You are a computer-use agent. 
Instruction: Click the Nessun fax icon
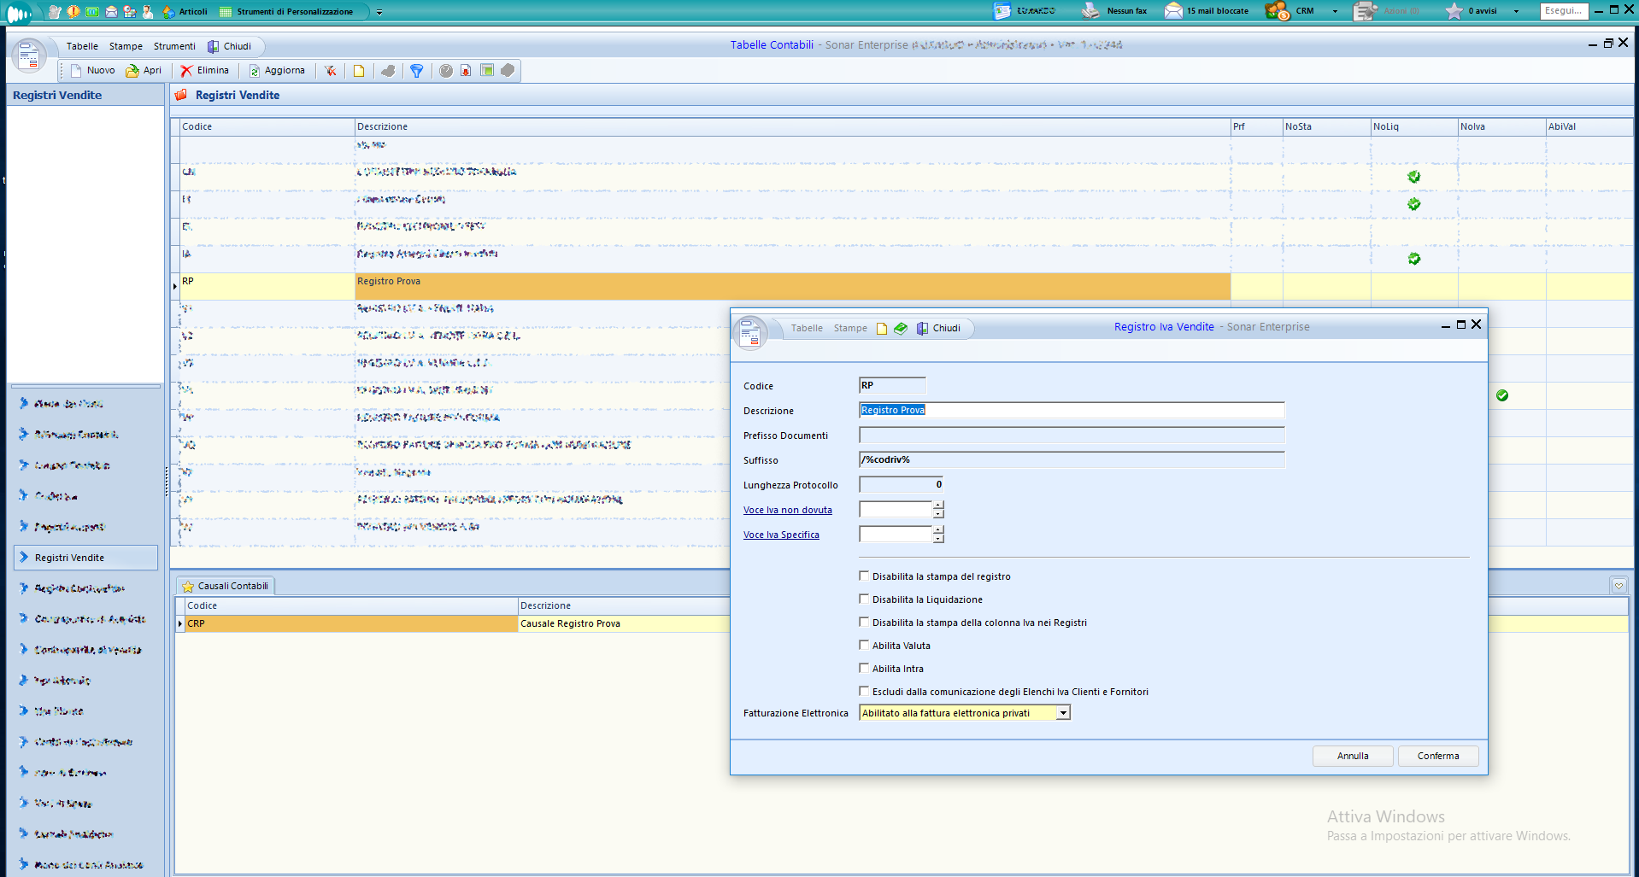[1090, 11]
